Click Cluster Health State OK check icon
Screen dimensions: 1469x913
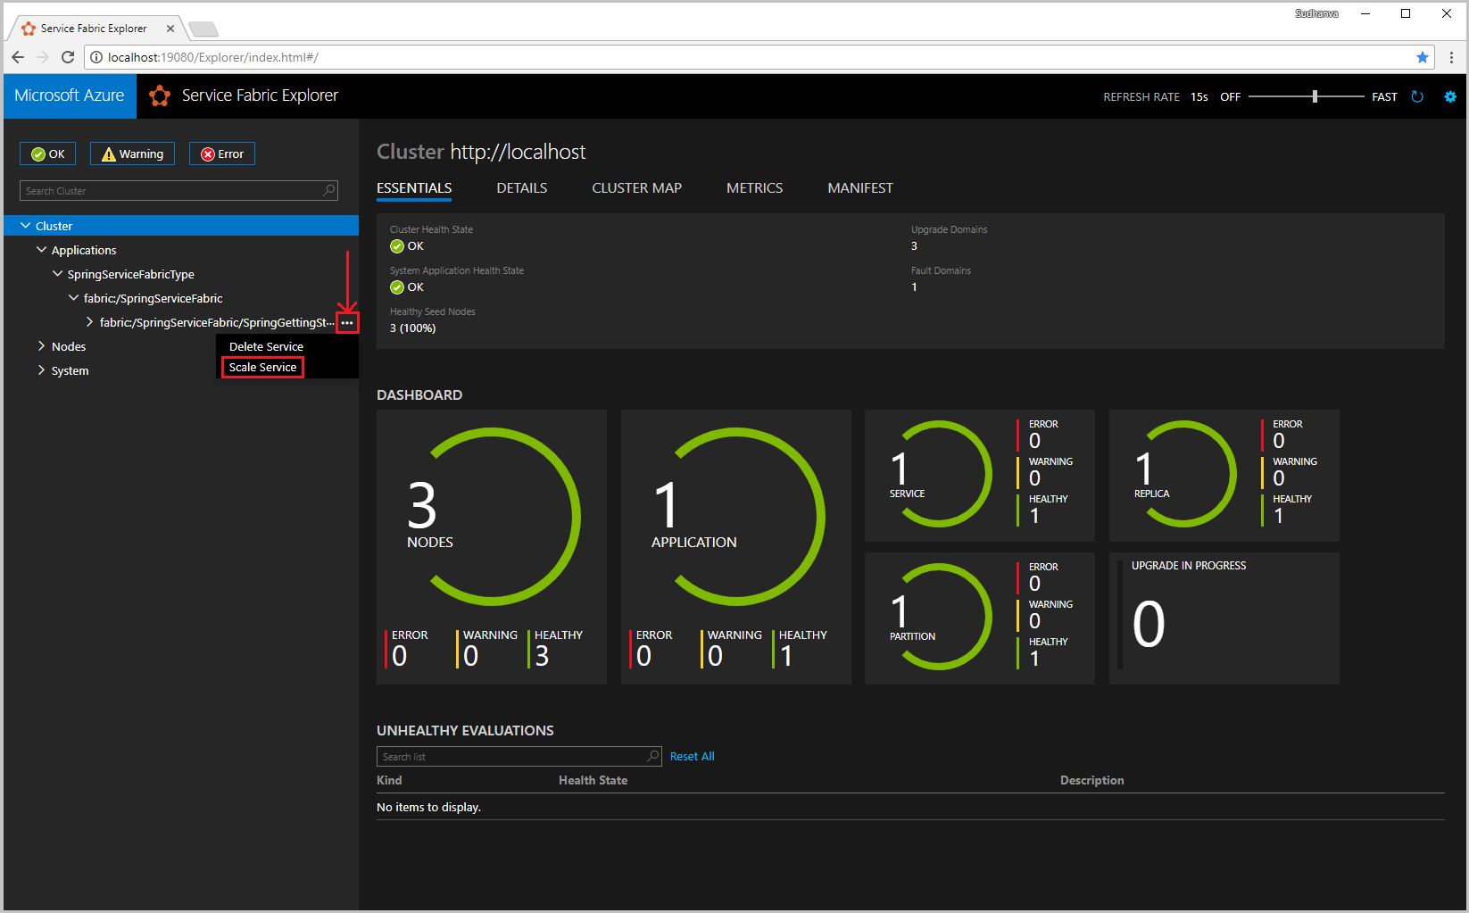(x=397, y=246)
